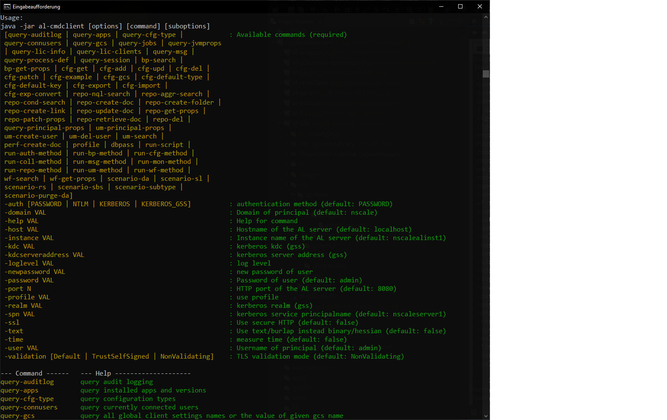This screenshot has height=420, width=667.
Task: Click 'HTTP port of the AL server' description
Action: 286,289
